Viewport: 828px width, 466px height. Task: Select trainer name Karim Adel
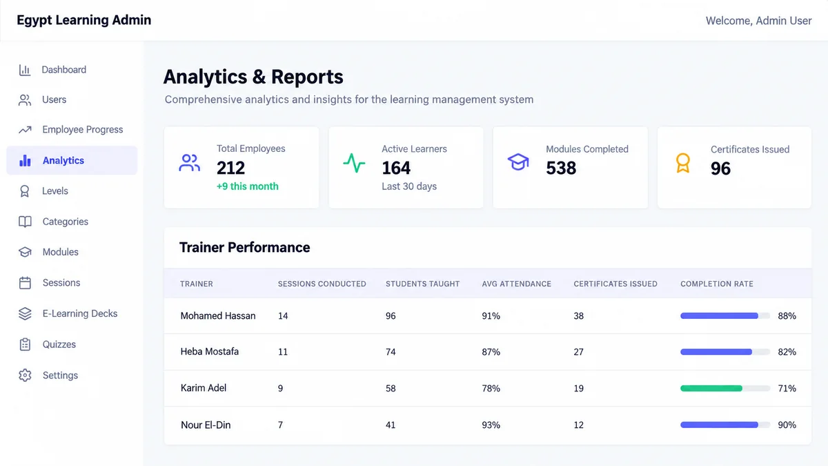pyautogui.click(x=204, y=388)
